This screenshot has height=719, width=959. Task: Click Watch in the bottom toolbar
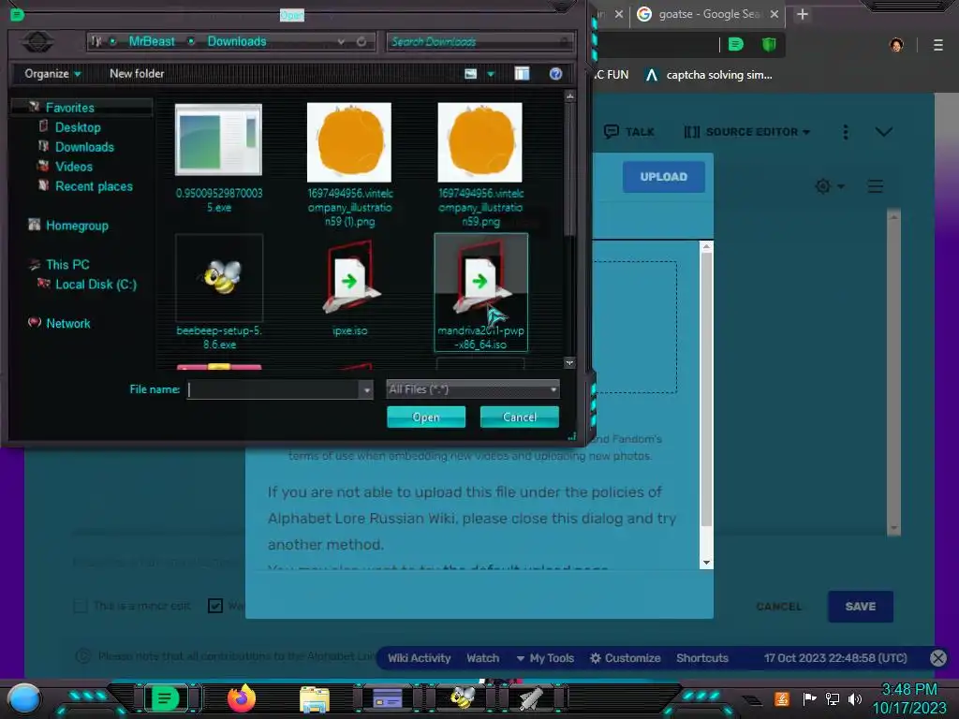[x=482, y=658]
